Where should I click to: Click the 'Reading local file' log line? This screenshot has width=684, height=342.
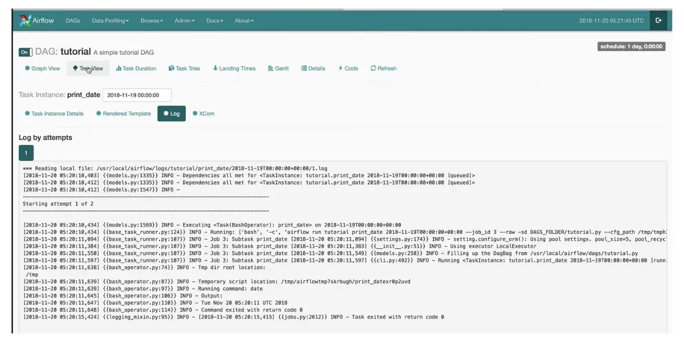[x=175, y=168]
